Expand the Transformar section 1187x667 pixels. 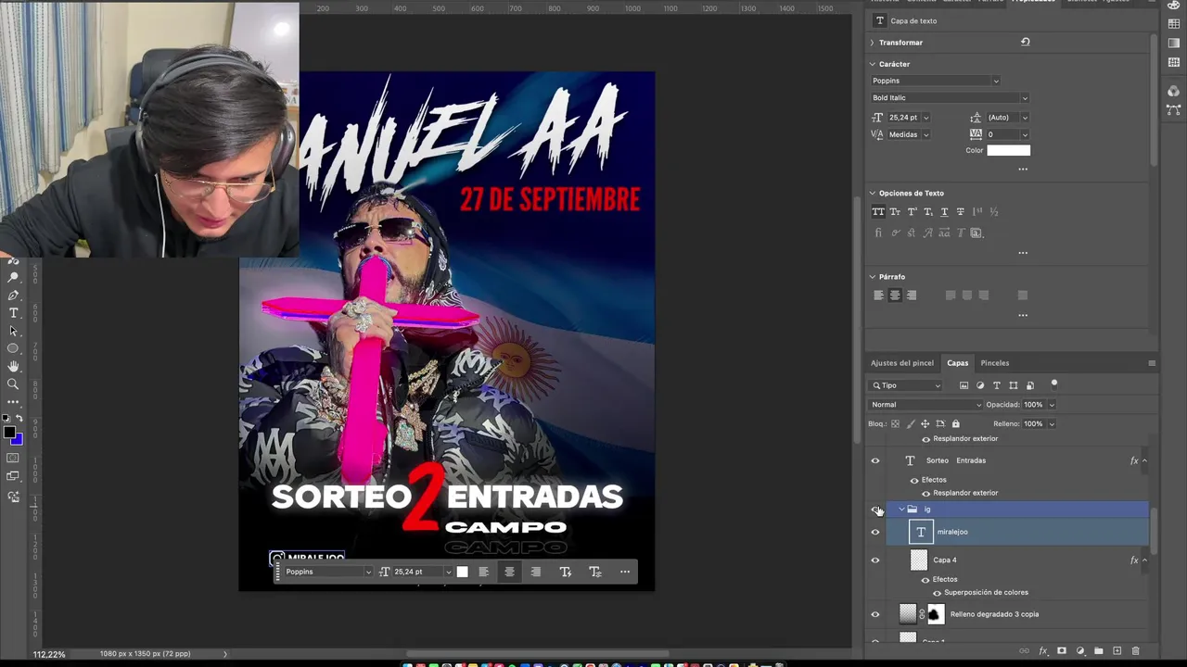(x=872, y=43)
